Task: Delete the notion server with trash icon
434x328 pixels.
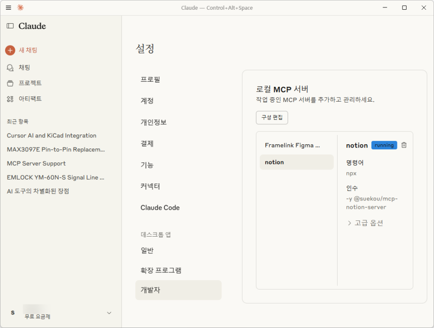Action: pos(404,145)
